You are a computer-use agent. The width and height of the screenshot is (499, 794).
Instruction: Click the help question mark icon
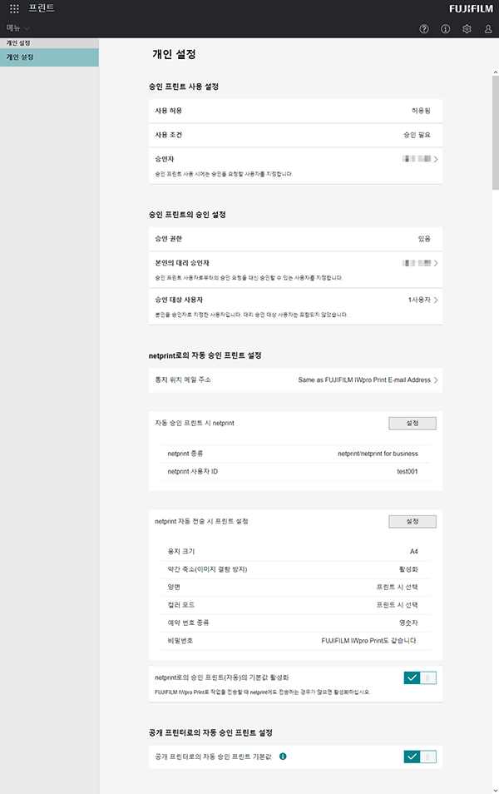click(x=424, y=29)
